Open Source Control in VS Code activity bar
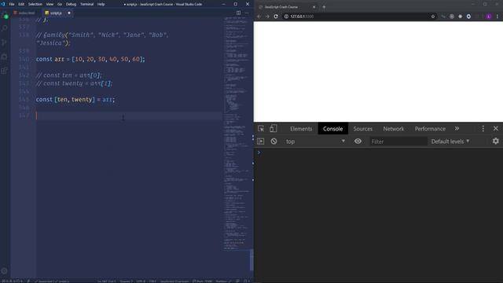This screenshot has height=283, width=503. tap(5, 42)
